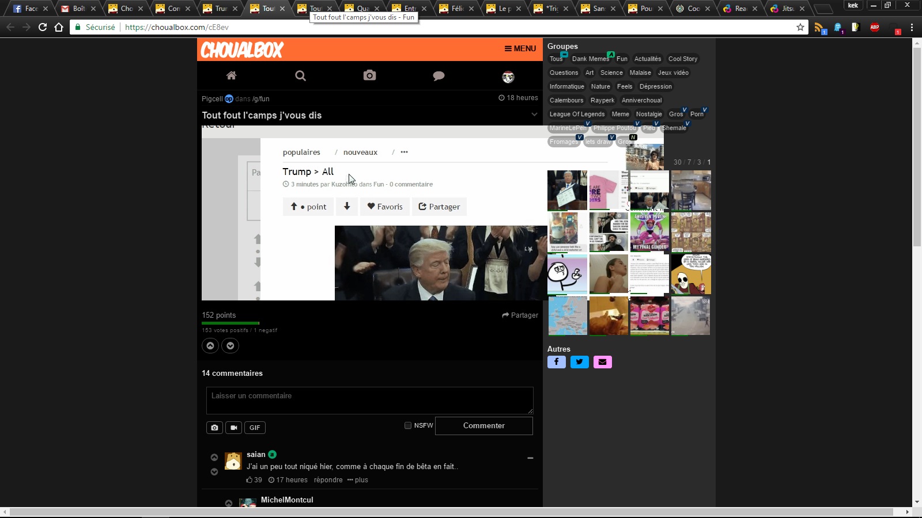Click the address bar URL
Viewport: 922px width, 518px height.
point(177,27)
